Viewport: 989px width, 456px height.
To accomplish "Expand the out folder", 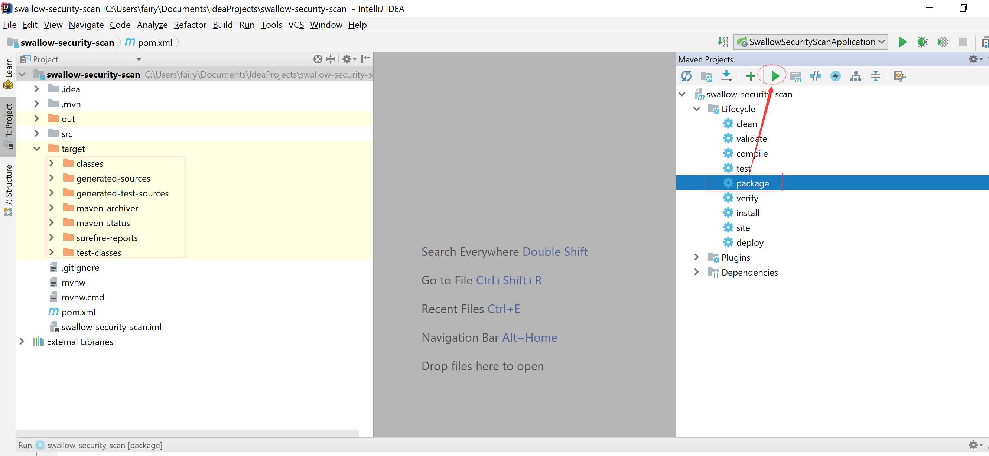I will [36, 118].
